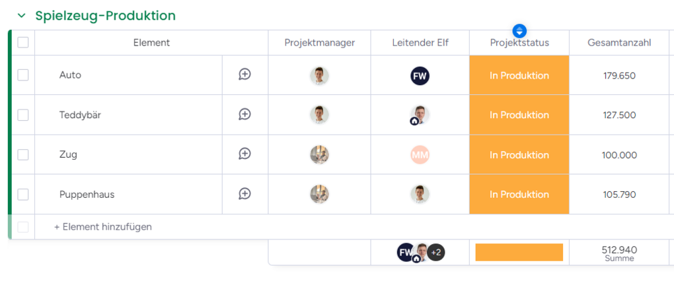Tick the checkbox for the Zug row
Image resolution: width=674 pixels, height=283 pixels.
(x=22, y=154)
